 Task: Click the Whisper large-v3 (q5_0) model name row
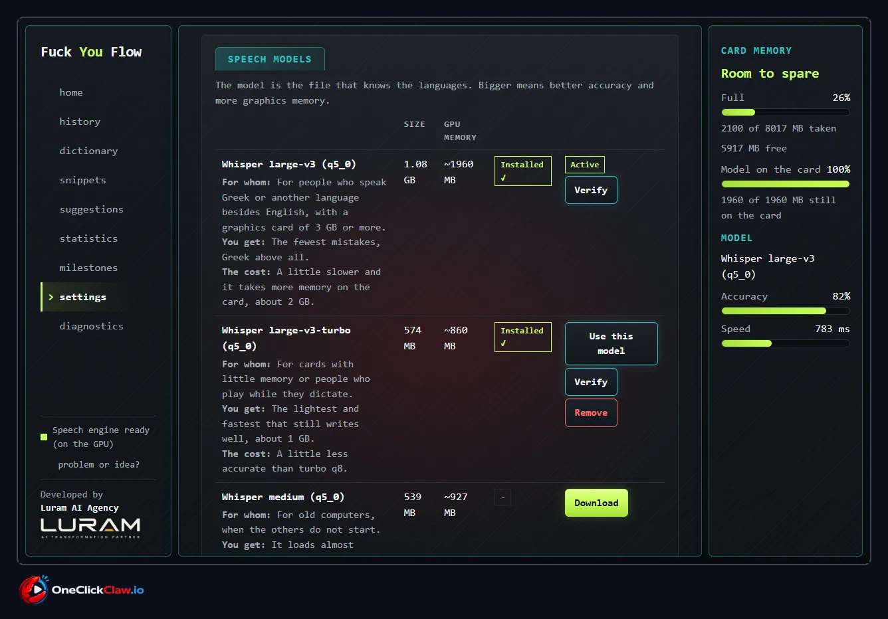288,164
